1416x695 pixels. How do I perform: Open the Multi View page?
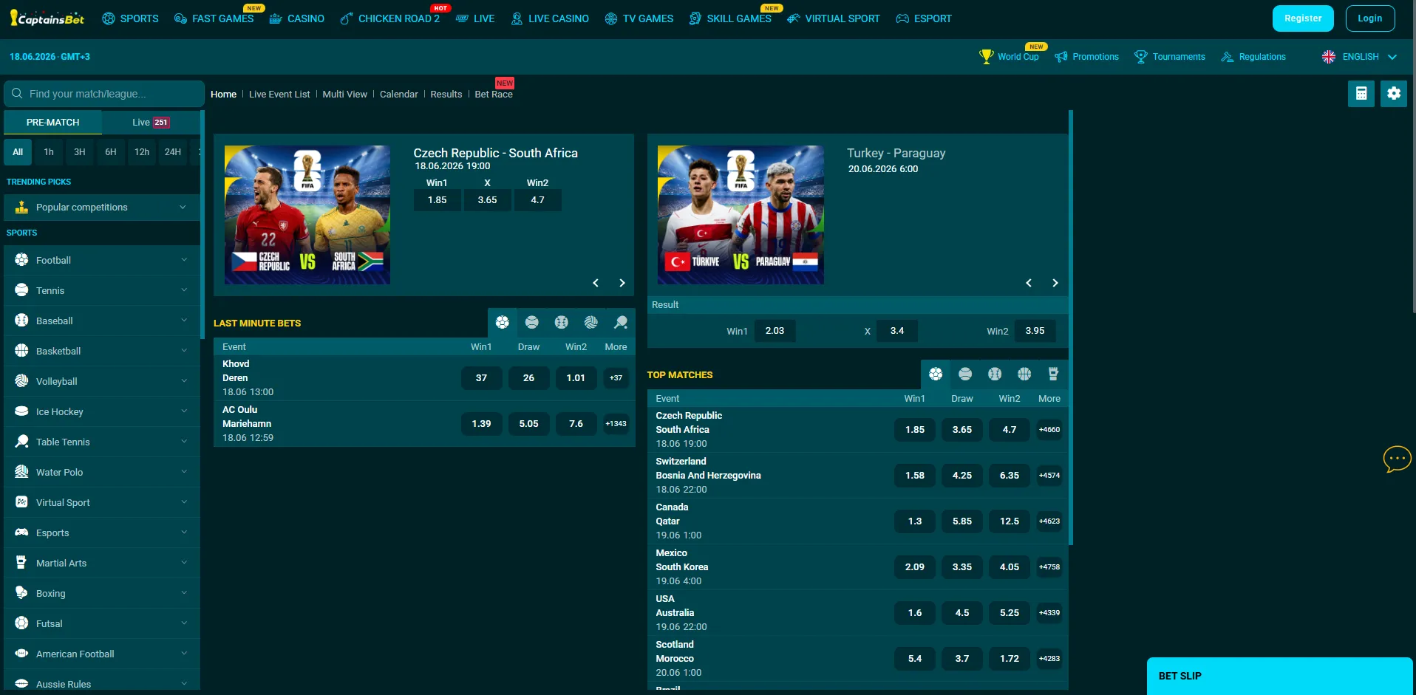[x=344, y=95]
